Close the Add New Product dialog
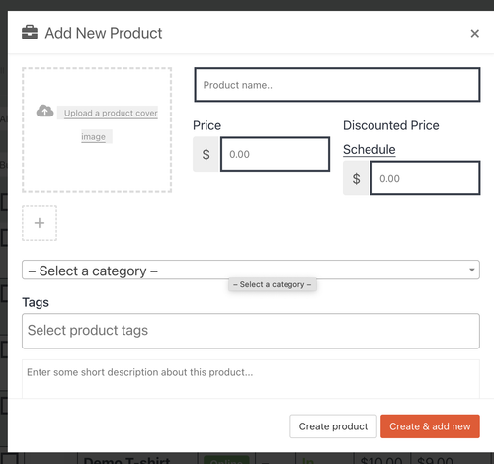Viewport: 494px width, 464px height. click(x=474, y=33)
